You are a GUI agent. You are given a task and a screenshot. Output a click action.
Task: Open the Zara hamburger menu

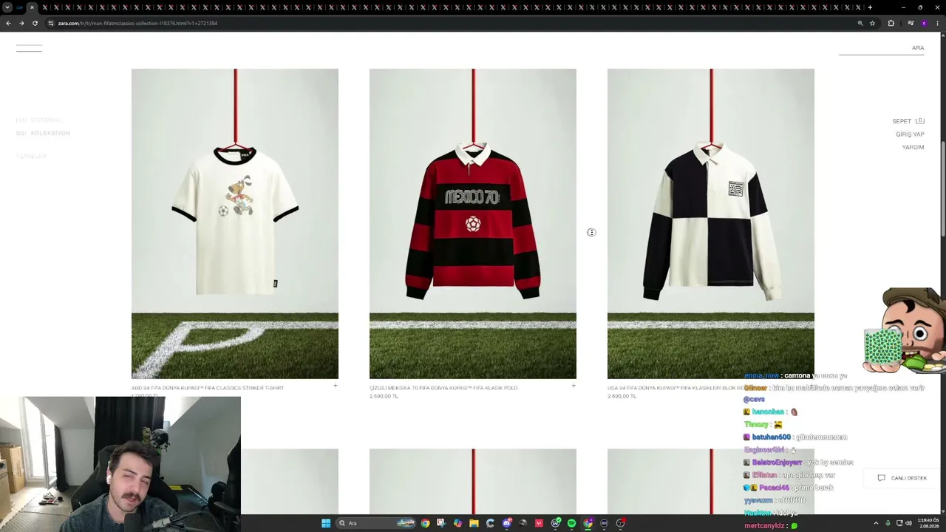(29, 48)
